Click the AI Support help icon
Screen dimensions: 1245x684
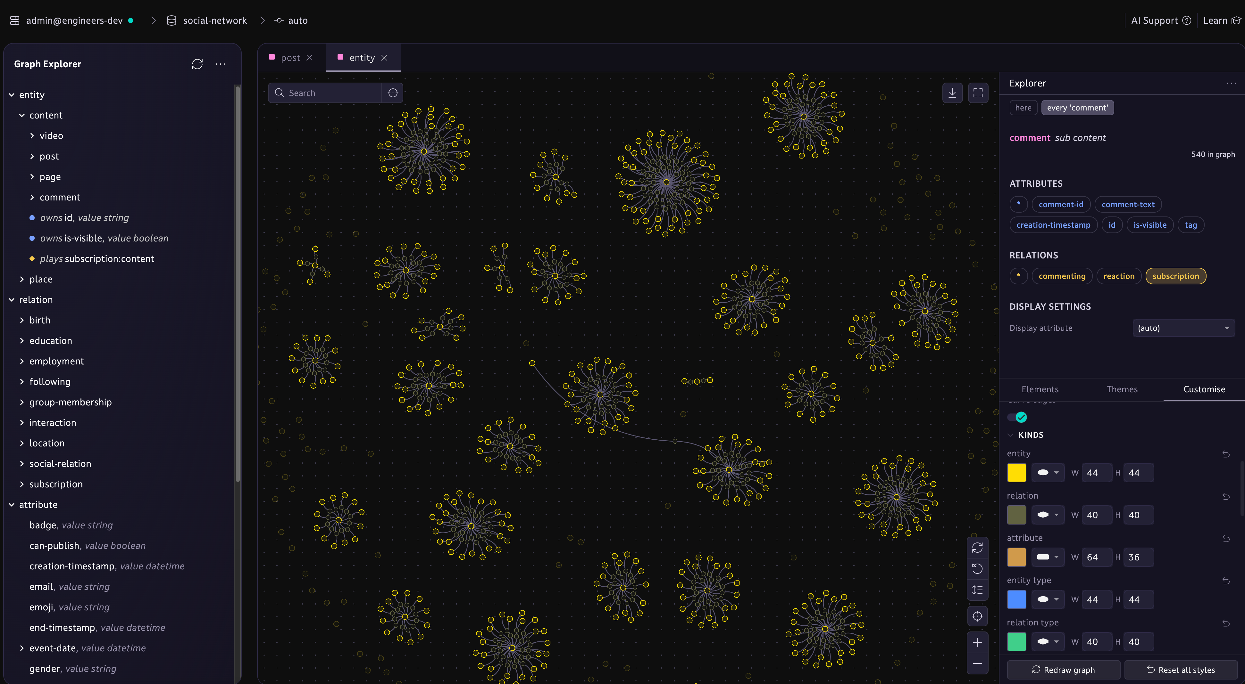1187,20
